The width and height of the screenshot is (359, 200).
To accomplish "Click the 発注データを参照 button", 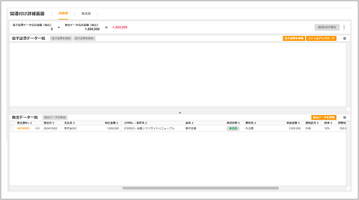I will (x=324, y=117).
